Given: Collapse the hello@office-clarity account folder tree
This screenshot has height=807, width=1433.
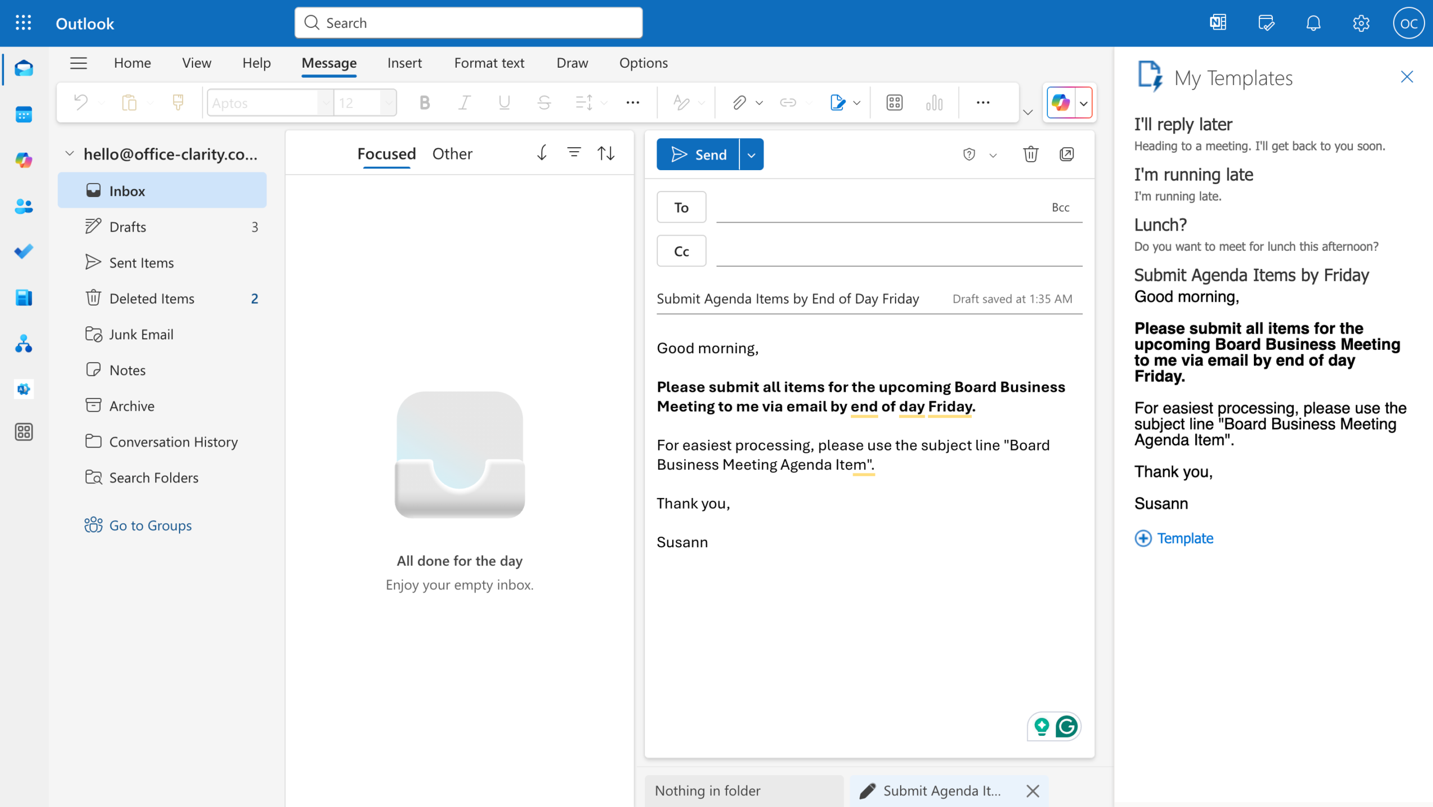Looking at the screenshot, I should (x=69, y=153).
